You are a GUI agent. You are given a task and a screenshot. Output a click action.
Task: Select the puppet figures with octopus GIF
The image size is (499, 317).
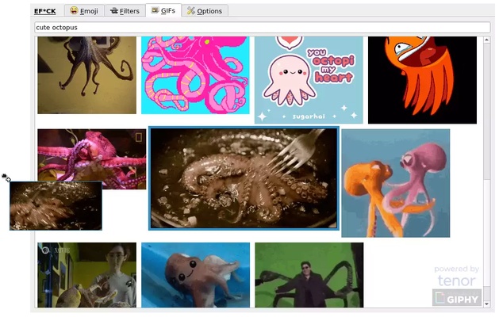coord(86,275)
